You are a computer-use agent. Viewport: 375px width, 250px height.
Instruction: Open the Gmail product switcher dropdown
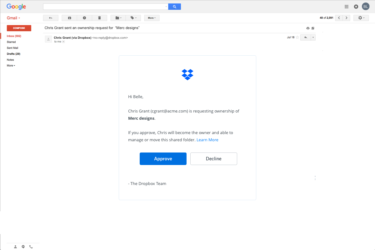coord(13,18)
